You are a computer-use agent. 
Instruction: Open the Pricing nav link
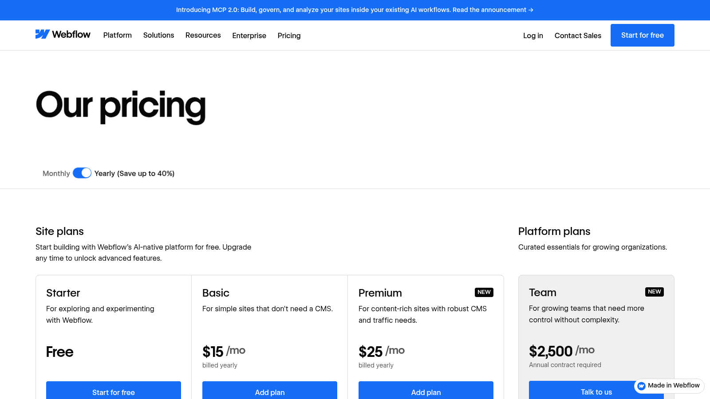(x=289, y=35)
